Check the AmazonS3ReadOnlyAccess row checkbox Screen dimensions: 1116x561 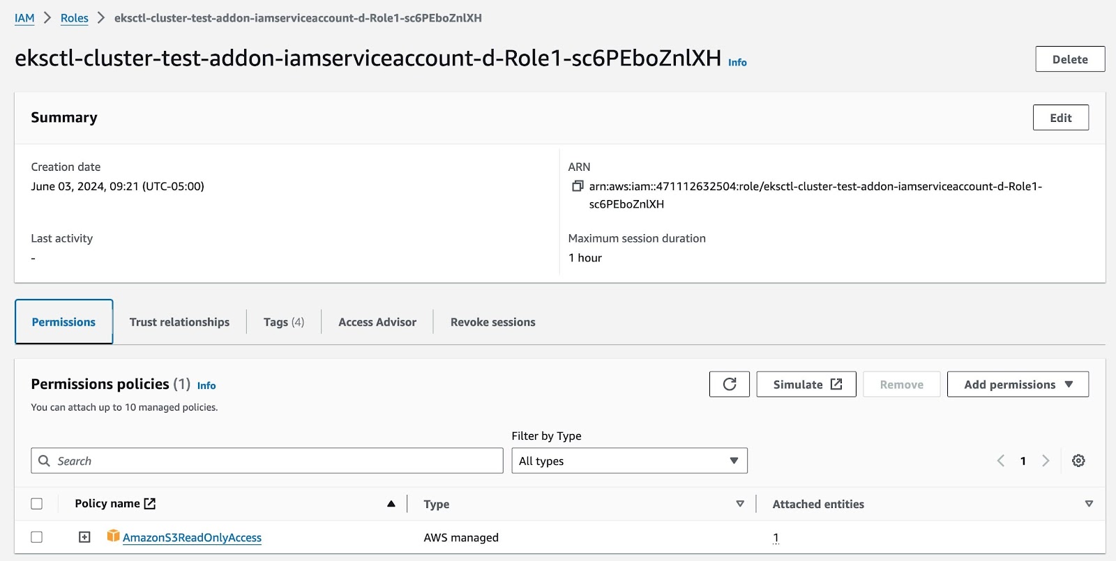pos(37,537)
